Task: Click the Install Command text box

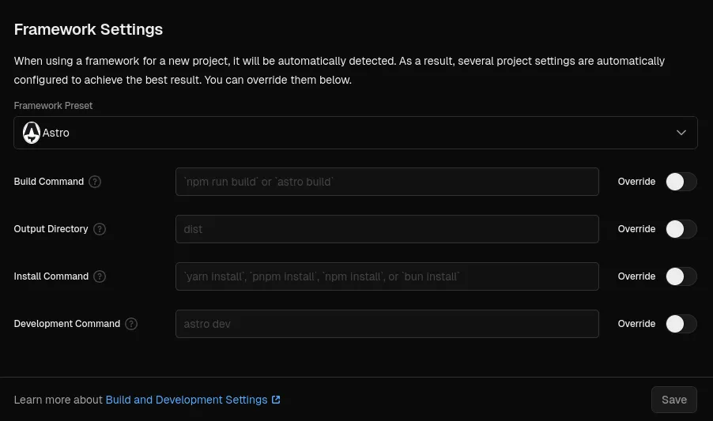Action: [387, 276]
